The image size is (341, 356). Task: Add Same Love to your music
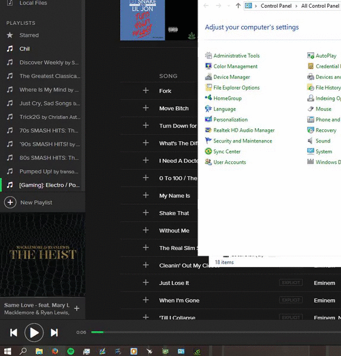tap(77, 309)
